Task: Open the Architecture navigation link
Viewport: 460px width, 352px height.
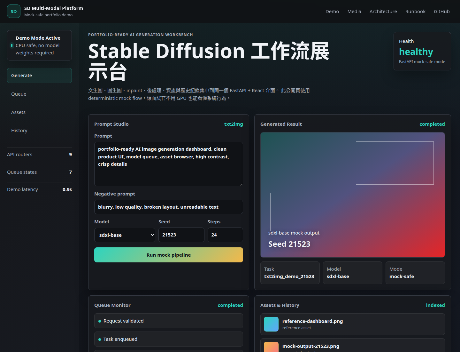Action: point(383,12)
